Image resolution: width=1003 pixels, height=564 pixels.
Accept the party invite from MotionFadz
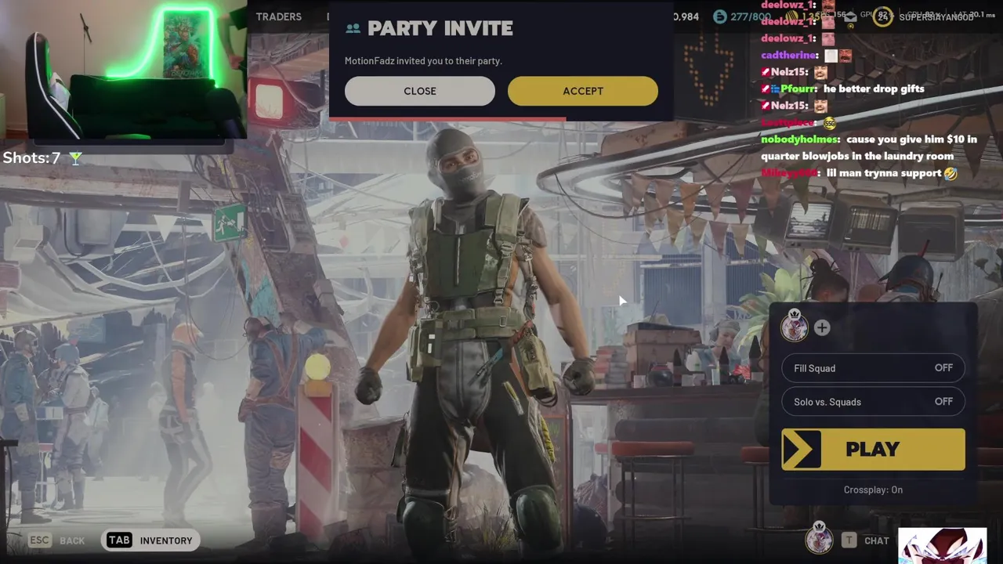(583, 91)
